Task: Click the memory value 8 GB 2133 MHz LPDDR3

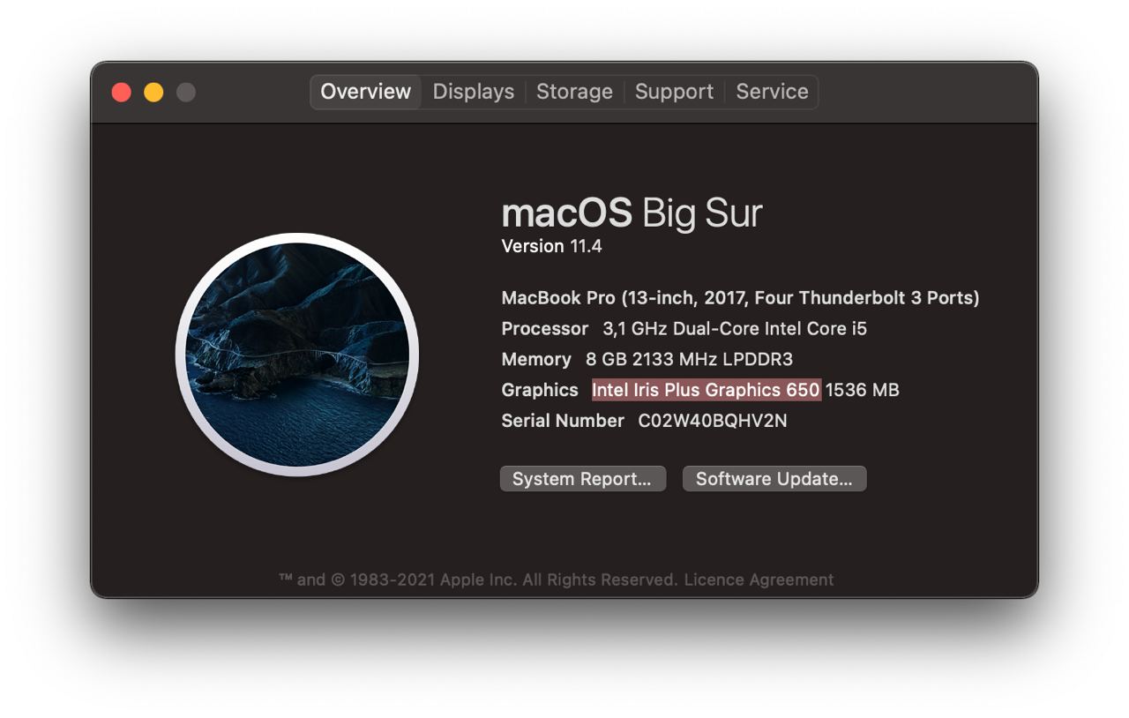Action: (689, 359)
